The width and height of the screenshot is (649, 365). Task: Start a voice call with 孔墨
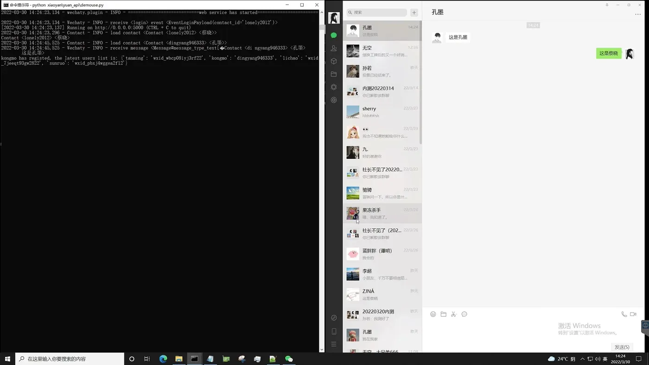coord(624,314)
